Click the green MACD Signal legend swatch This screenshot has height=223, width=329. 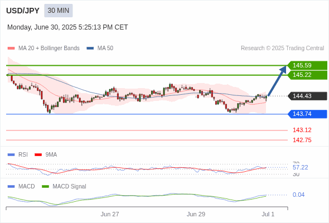45,186
